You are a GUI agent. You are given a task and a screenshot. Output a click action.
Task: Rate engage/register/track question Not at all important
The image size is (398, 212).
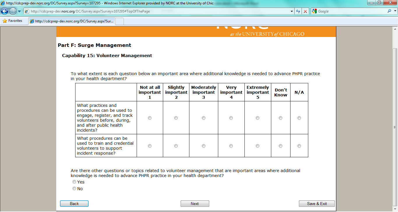150,118
